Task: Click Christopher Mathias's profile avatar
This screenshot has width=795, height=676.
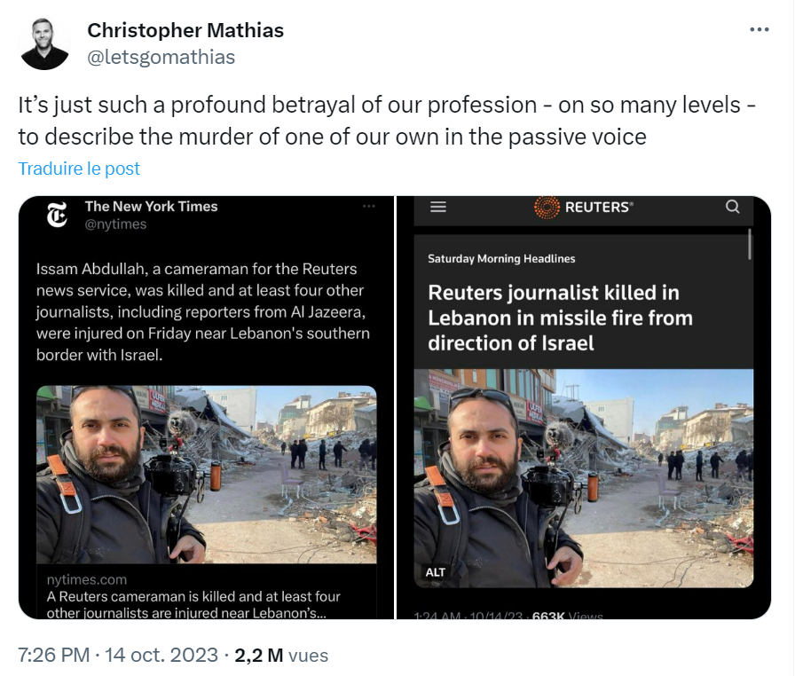Action: coord(44,43)
